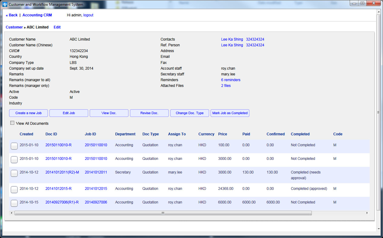The height and width of the screenshot is (238, 383).
Task: Select the checkbox of the 2015-01-10 row priced 3000.00
Action: pyautogui.click(x=14, y=160)
